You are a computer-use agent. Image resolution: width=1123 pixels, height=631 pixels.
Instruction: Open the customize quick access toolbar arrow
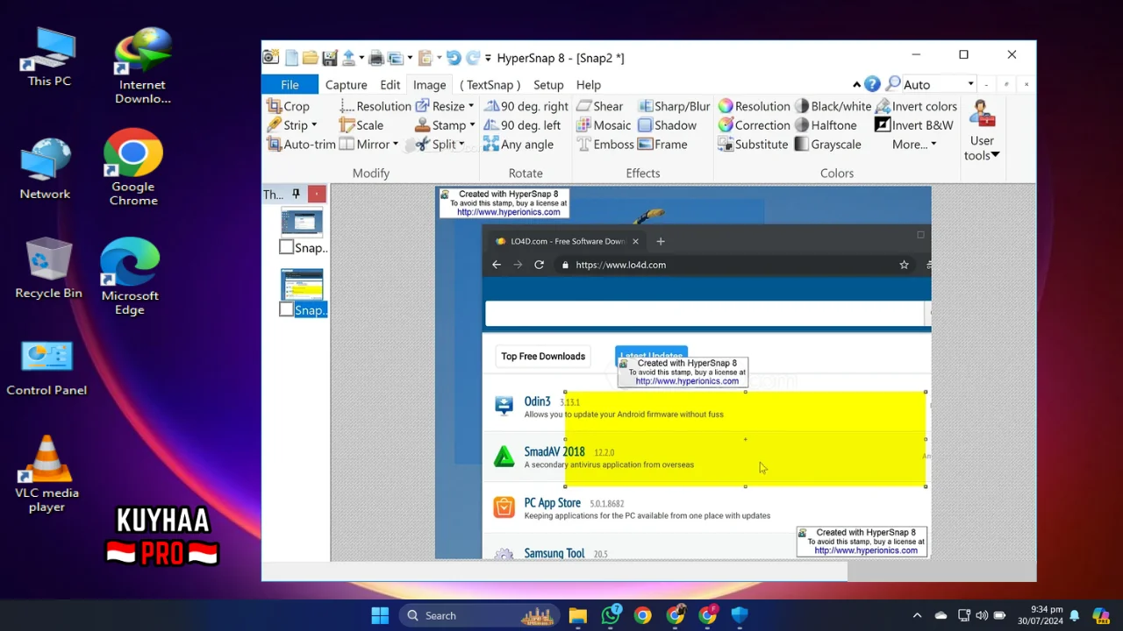coord(488,59)
